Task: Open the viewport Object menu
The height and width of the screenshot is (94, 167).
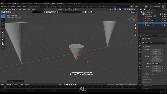Action: [34, 9]
